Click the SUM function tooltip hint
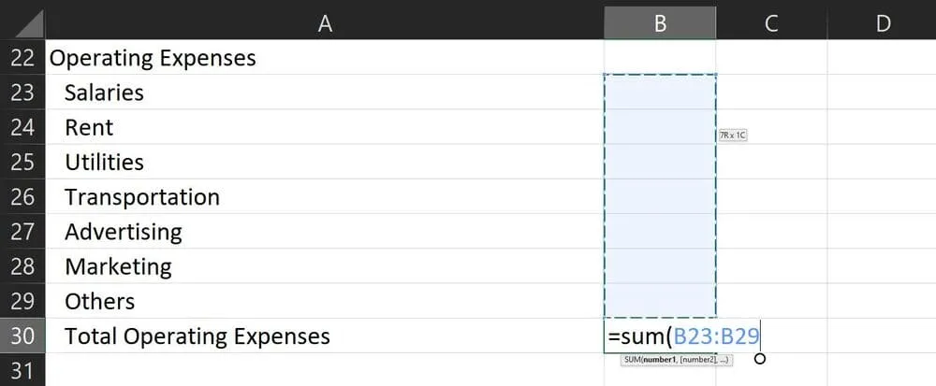Image resolution: width=936 pixels, height=386 pixels. click(676, 360)
